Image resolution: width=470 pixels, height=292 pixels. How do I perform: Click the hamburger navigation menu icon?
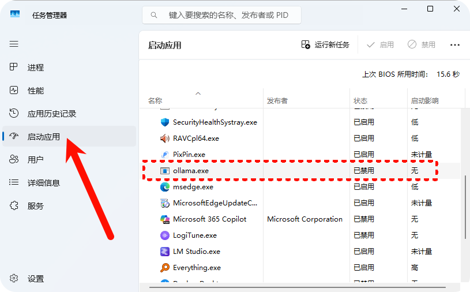click(14, 44)
